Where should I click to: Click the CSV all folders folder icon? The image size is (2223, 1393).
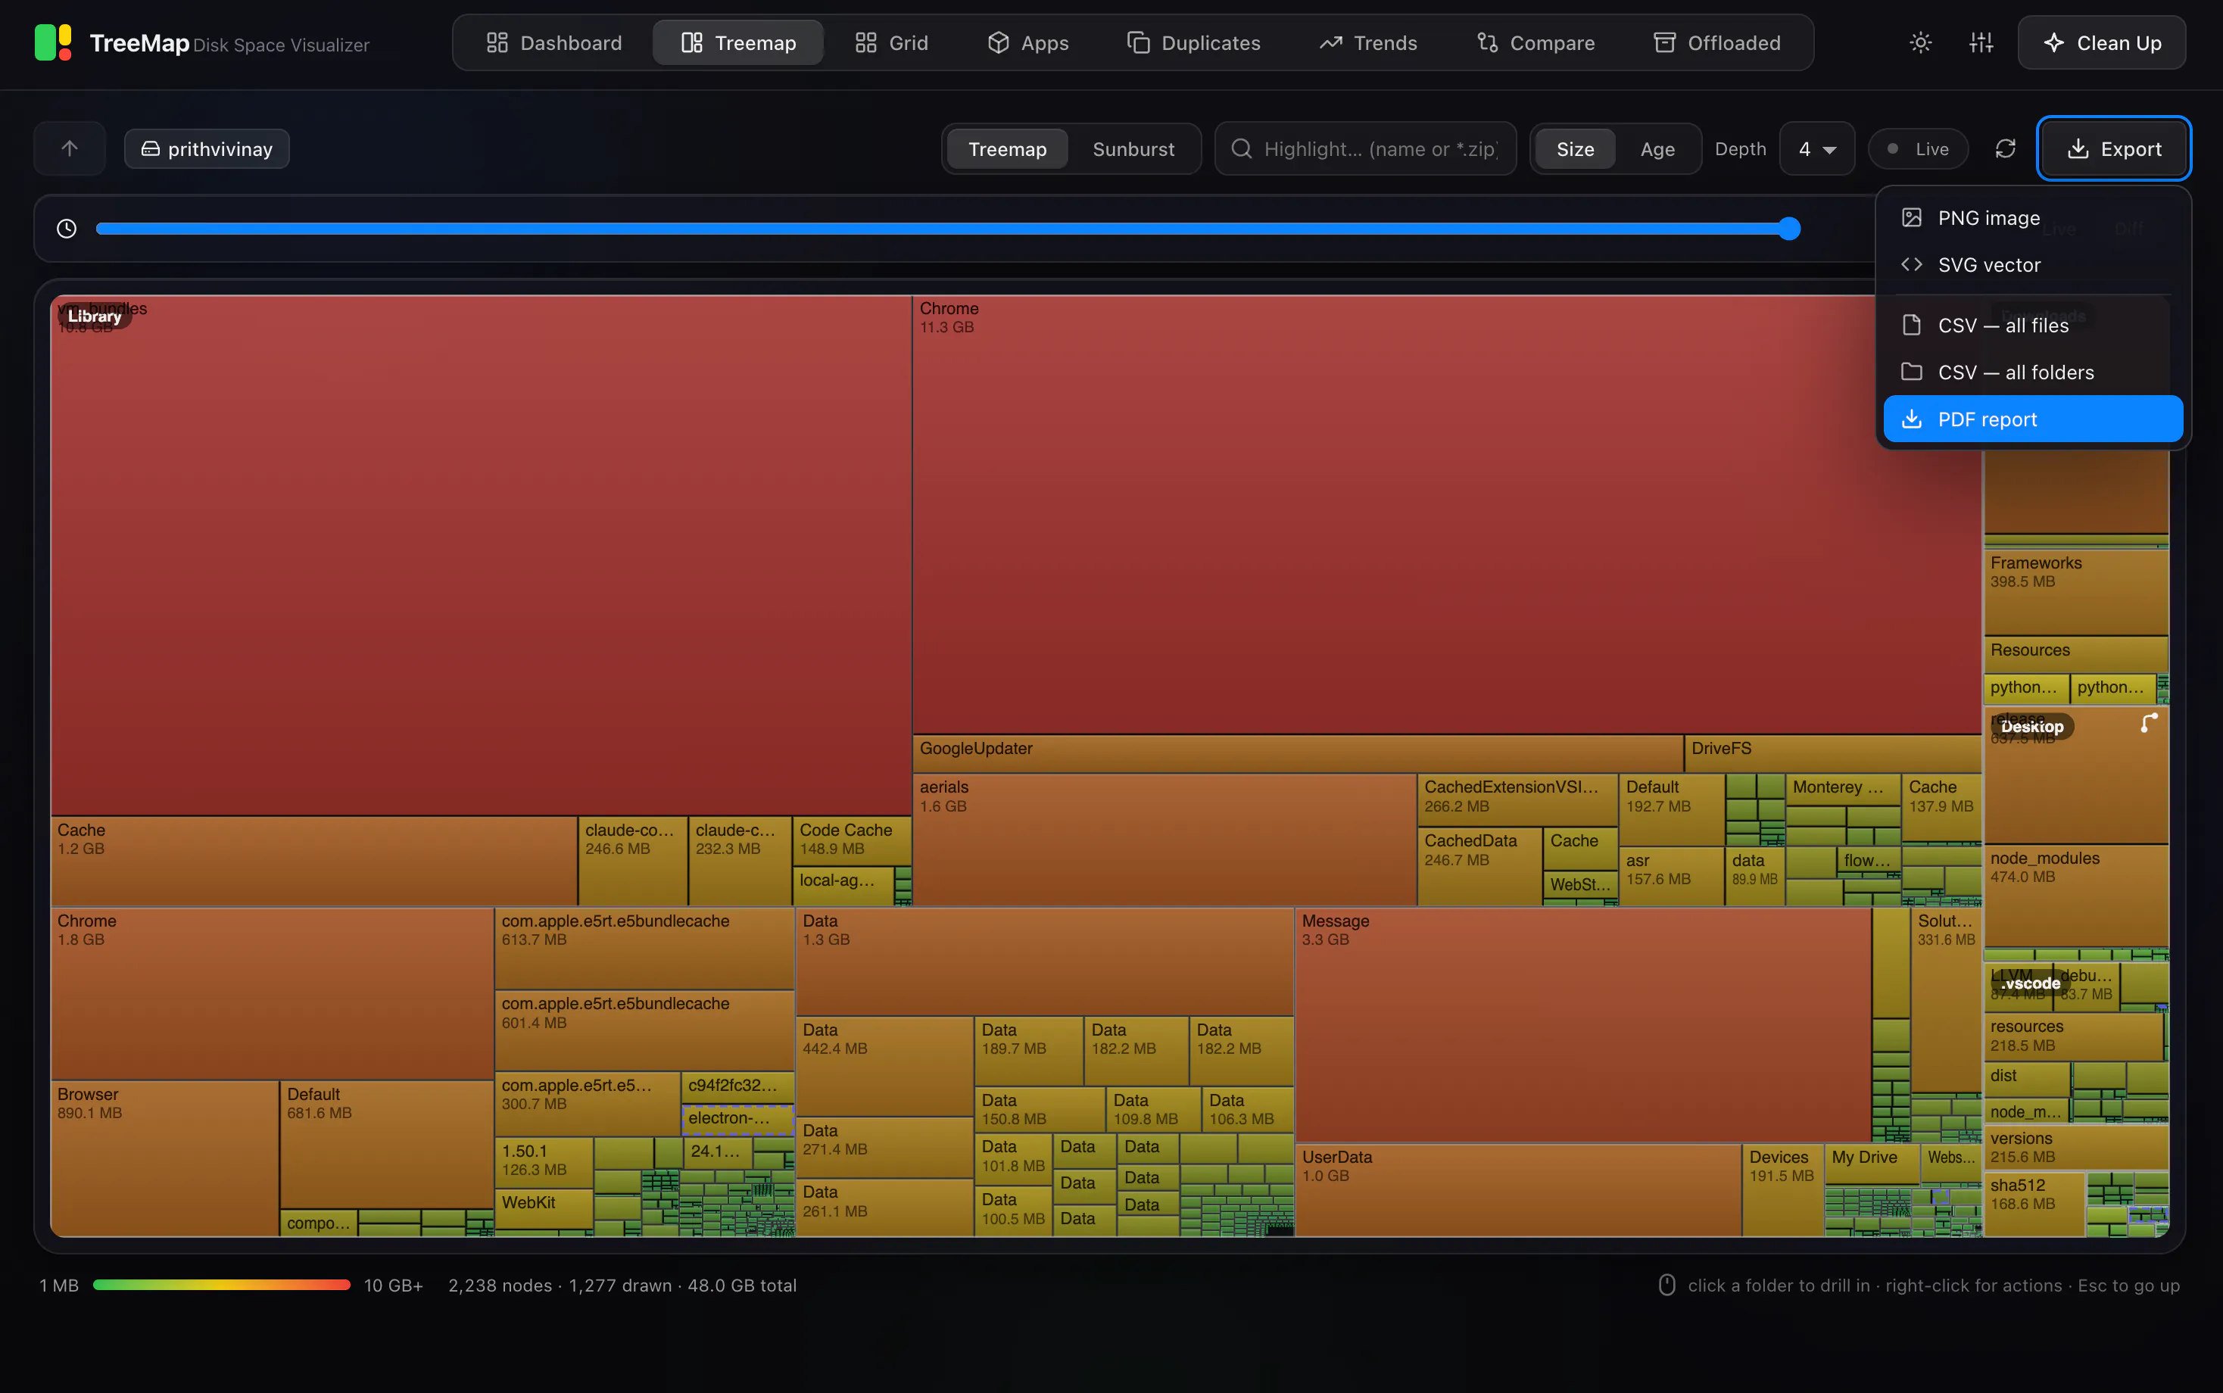click(x=1912, y=372)
